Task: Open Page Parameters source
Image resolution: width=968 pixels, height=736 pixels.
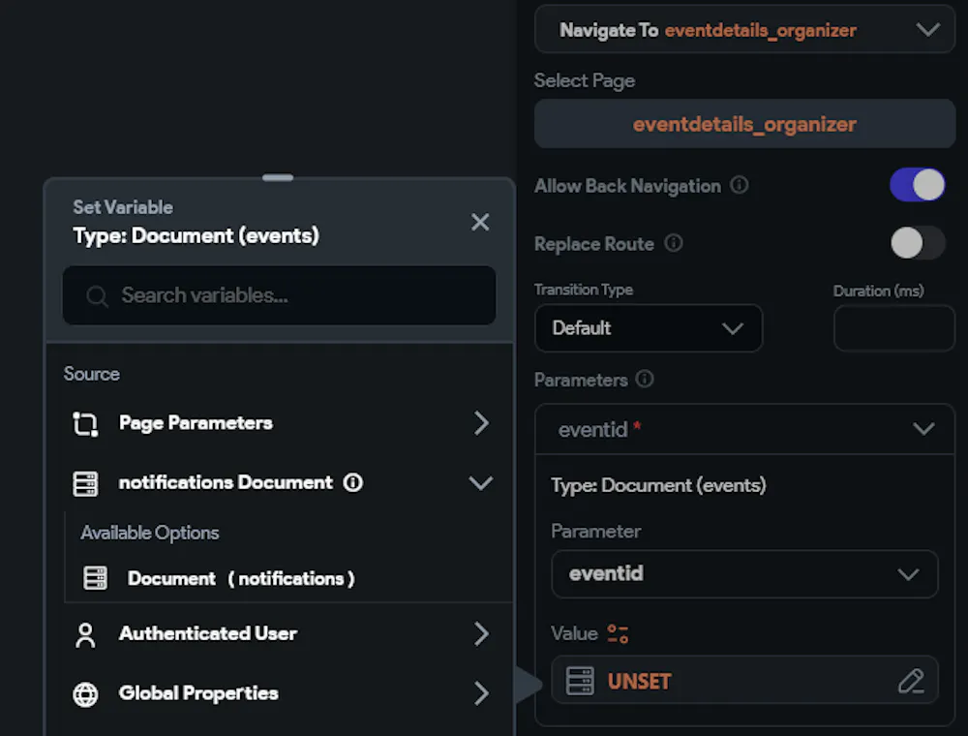Action: (279, 423)
